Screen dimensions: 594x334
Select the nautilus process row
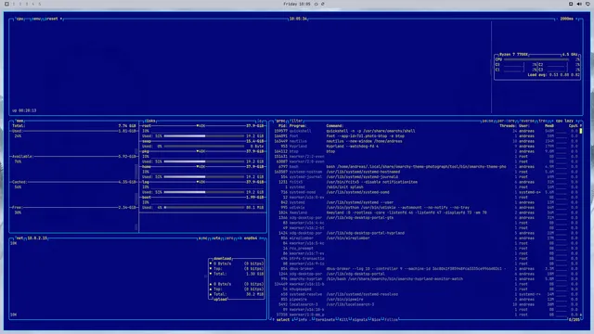pos(426,141)
